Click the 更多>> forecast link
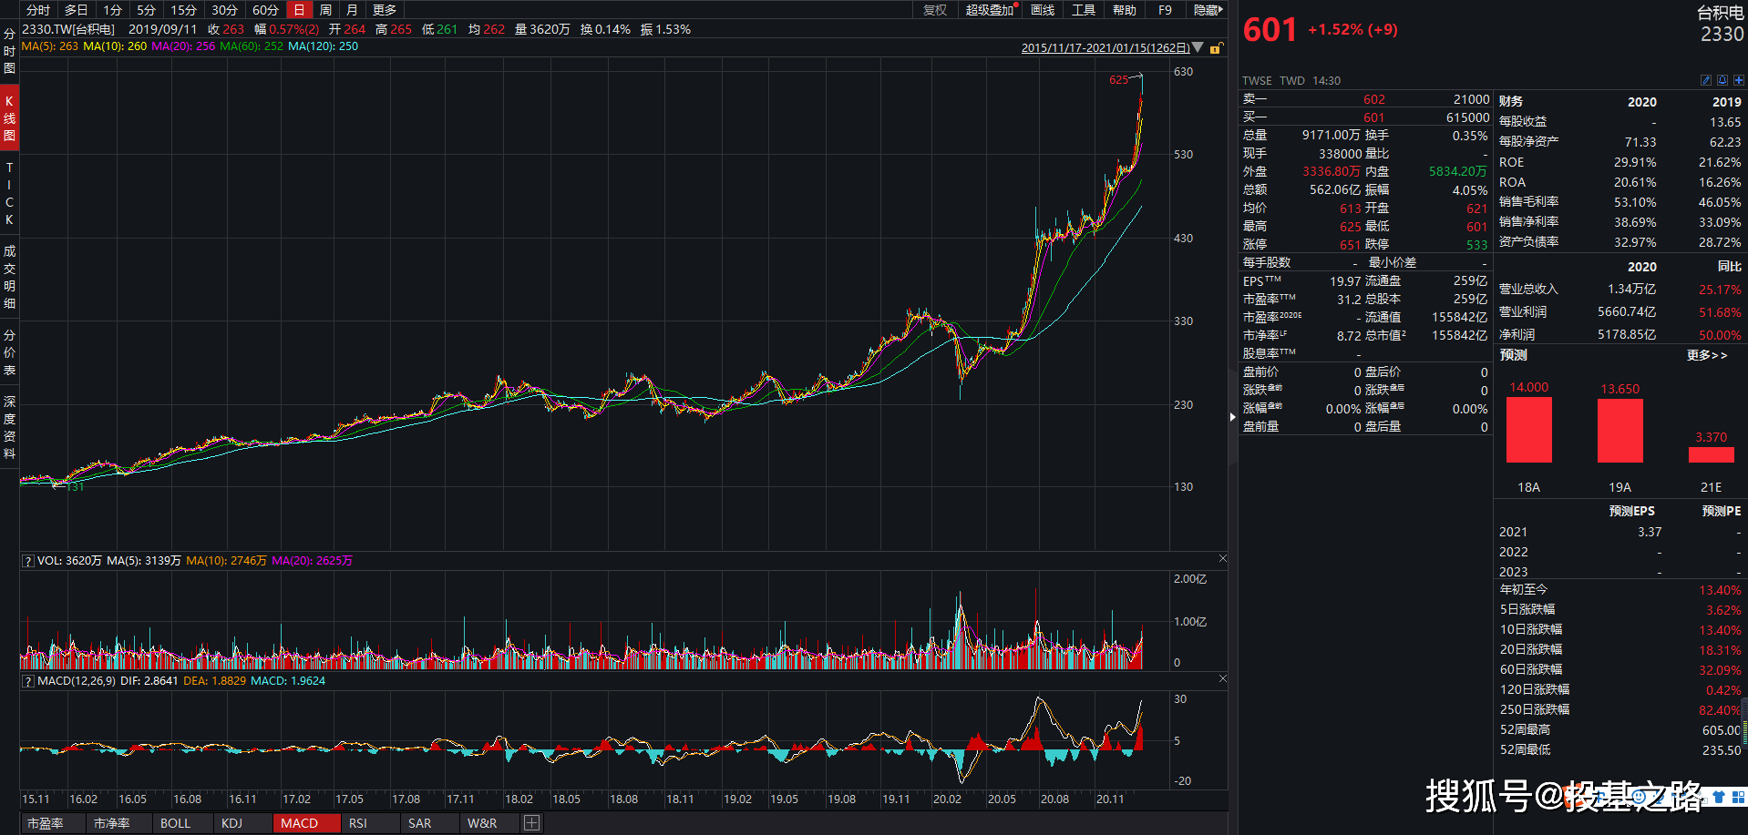This screenshot has width=1748, height=835. [x=1707, y=355]
